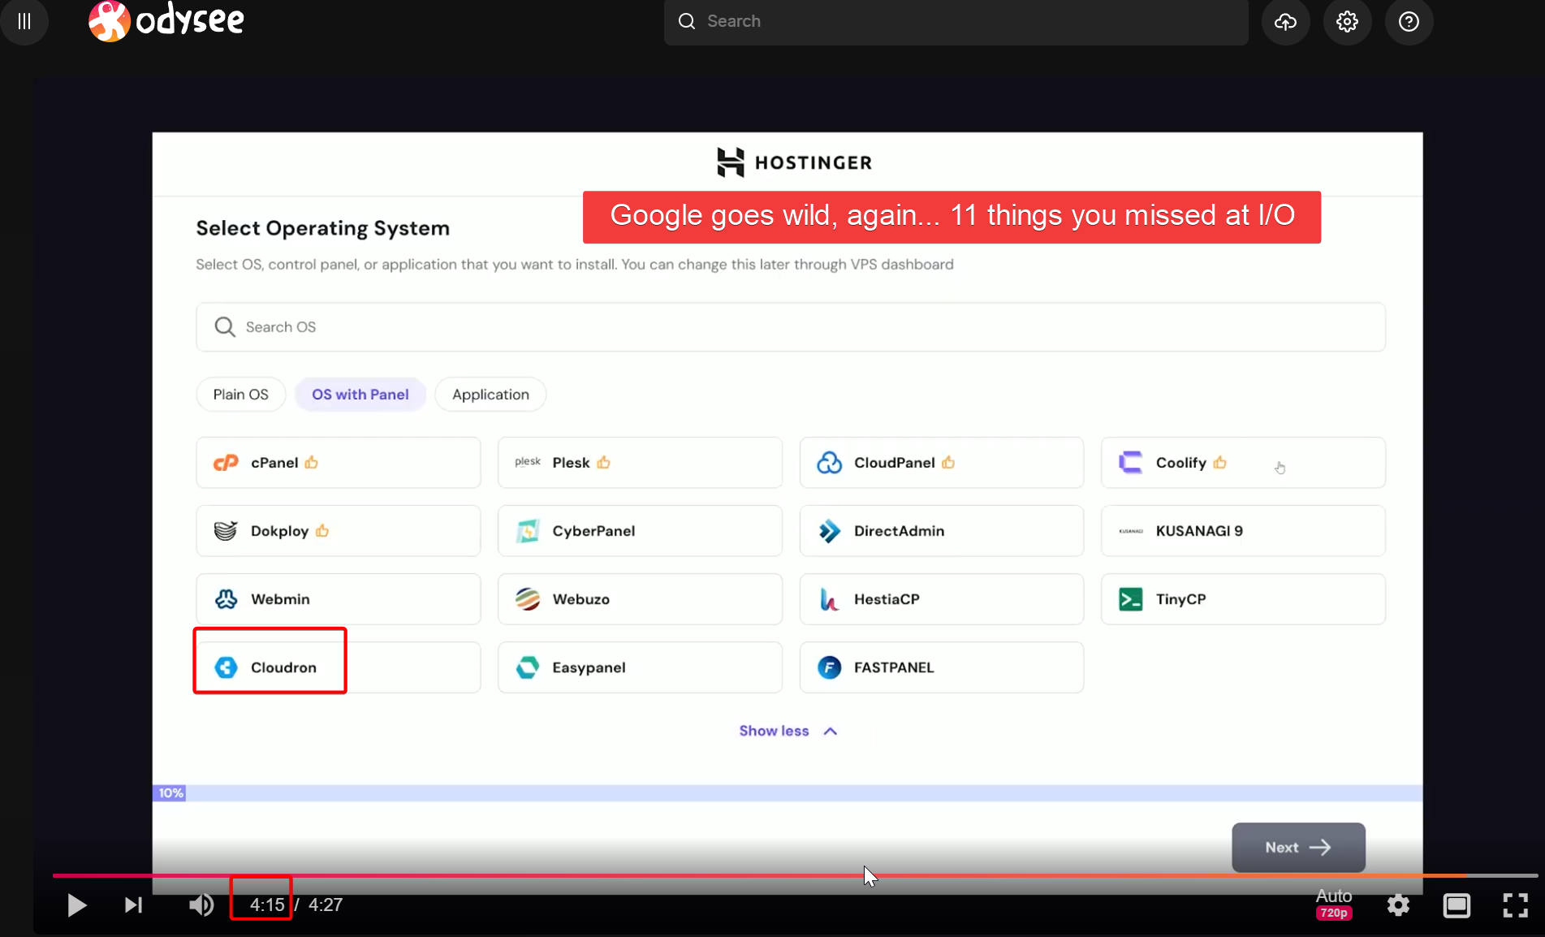
Task: Play the video
Action: (x=76, y=905)
